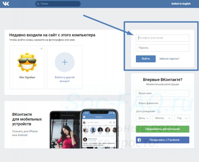
Task: Click the birth date help question icon
Action: click(159, 112)
